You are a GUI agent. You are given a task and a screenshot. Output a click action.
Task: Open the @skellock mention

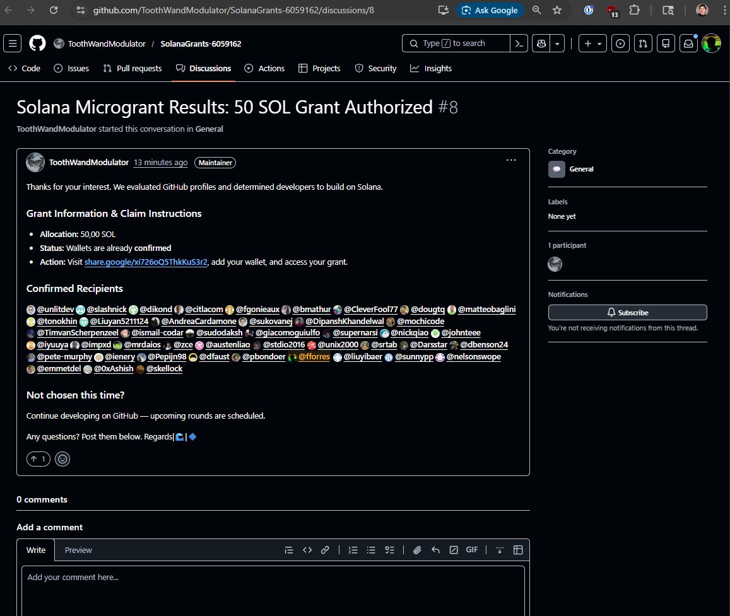pyautogui.click(x=164, y=368)
